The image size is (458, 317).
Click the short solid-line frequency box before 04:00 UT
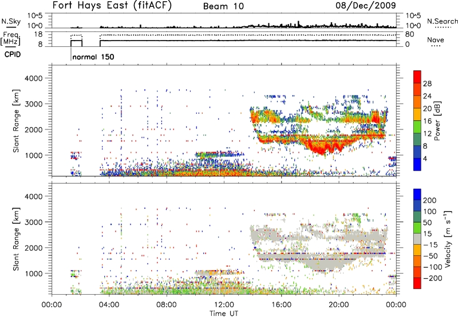point(77,43)
